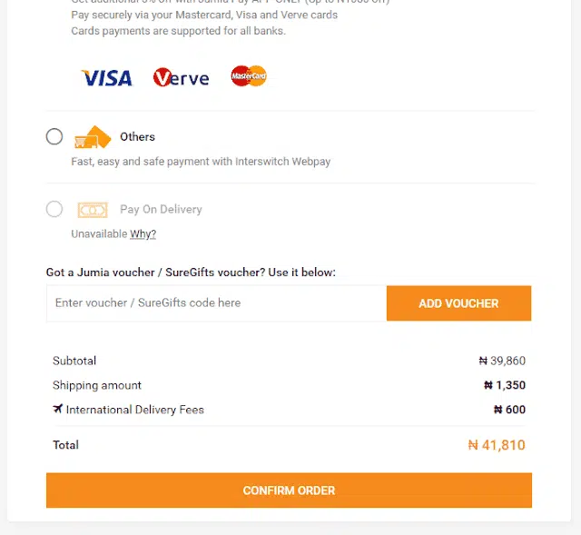Click the Verve card logo
The image size is (581, 535).
pos(181,78)
